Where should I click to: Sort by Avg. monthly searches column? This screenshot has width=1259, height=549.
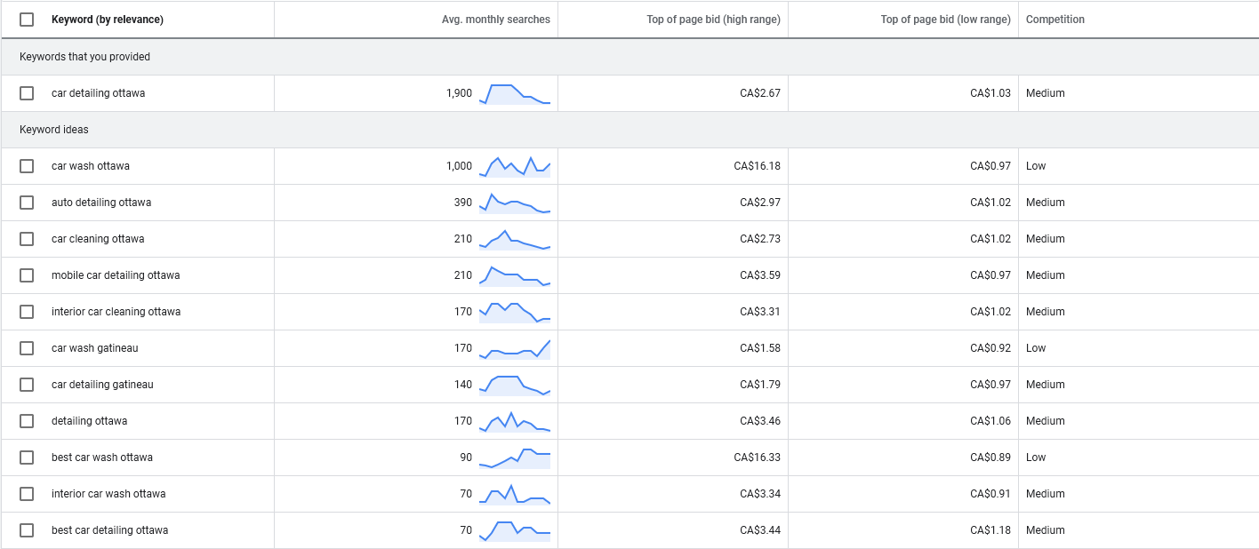495,20
